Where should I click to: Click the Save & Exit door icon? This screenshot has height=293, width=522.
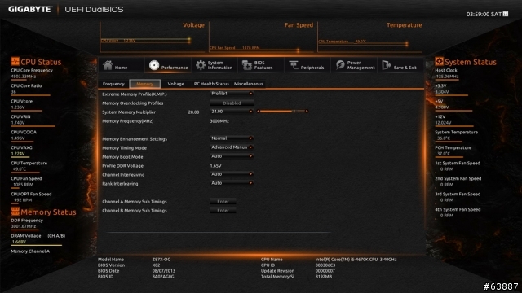(386, 65)
